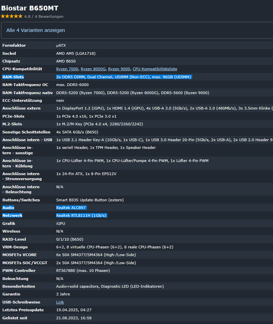Click MOSFETs VCORE label

pyautogui.click(x=20, y=255)
